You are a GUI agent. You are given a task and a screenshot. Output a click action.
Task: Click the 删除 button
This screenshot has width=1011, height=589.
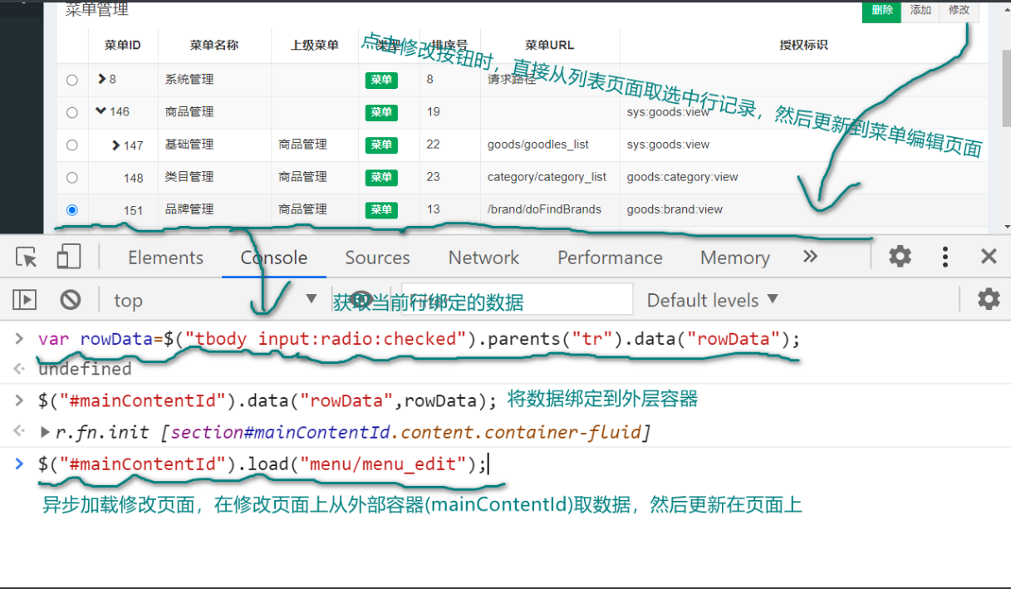click(881, 11)
